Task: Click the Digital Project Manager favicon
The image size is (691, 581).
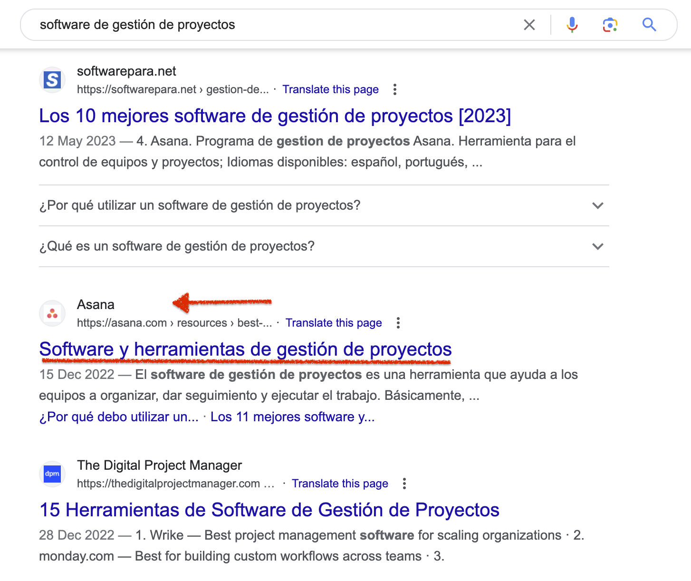Action: pyautogui.click(x=52, y=474)
